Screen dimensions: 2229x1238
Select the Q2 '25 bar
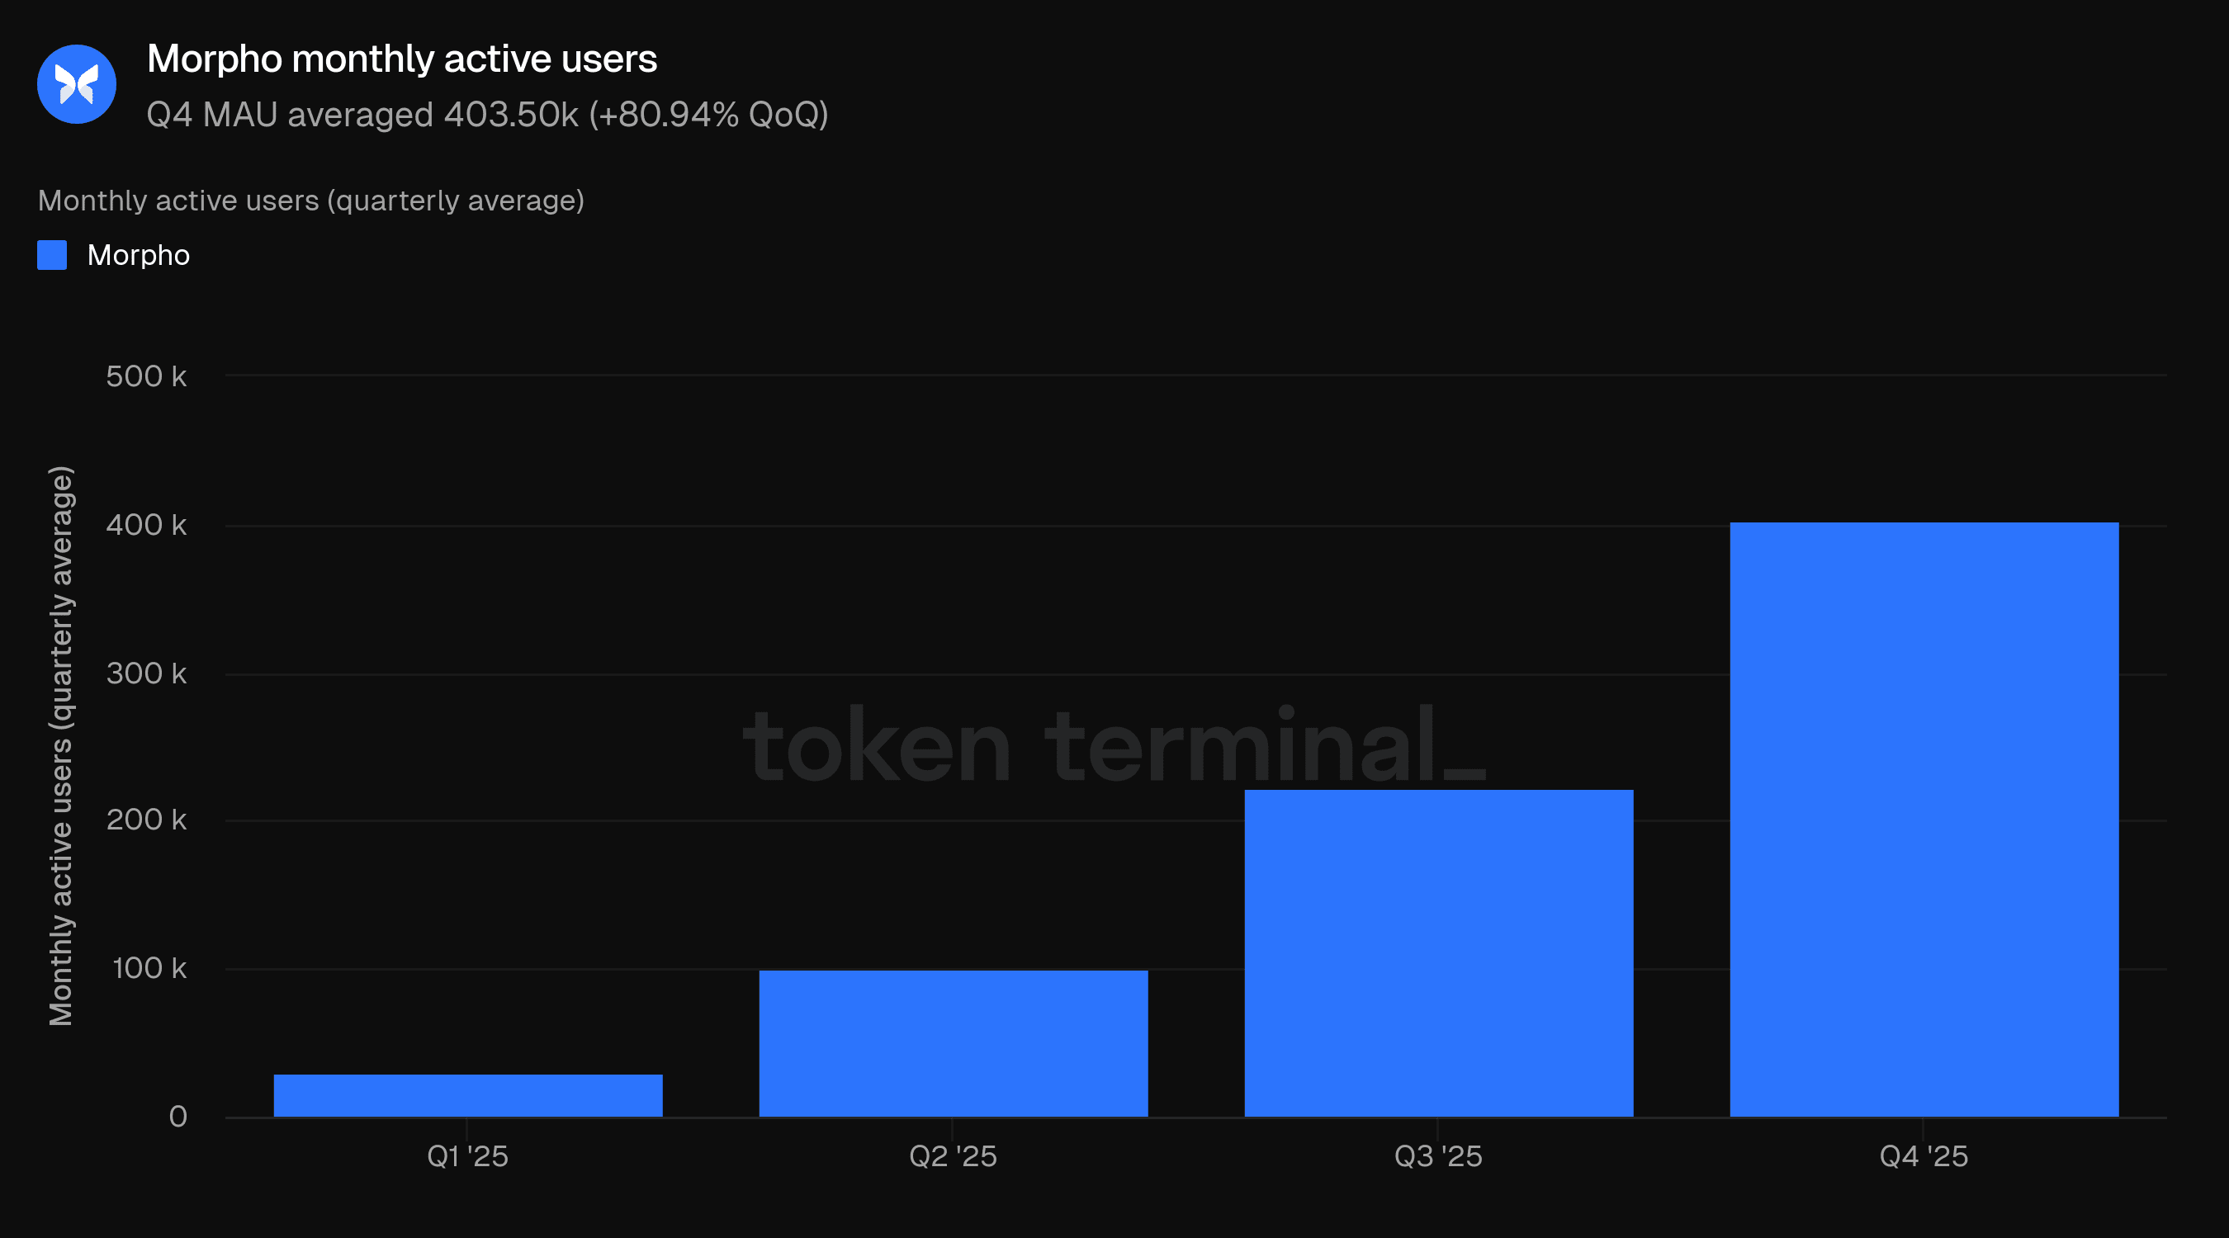coord(954,1043)
